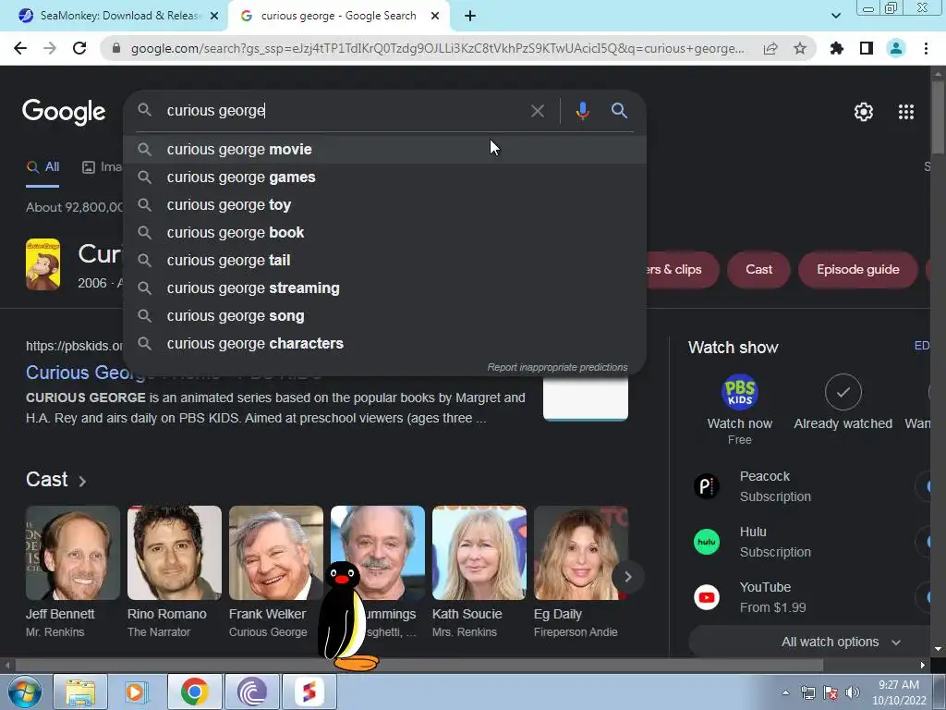Click the Chrome taskbar icon

point(194,692)
